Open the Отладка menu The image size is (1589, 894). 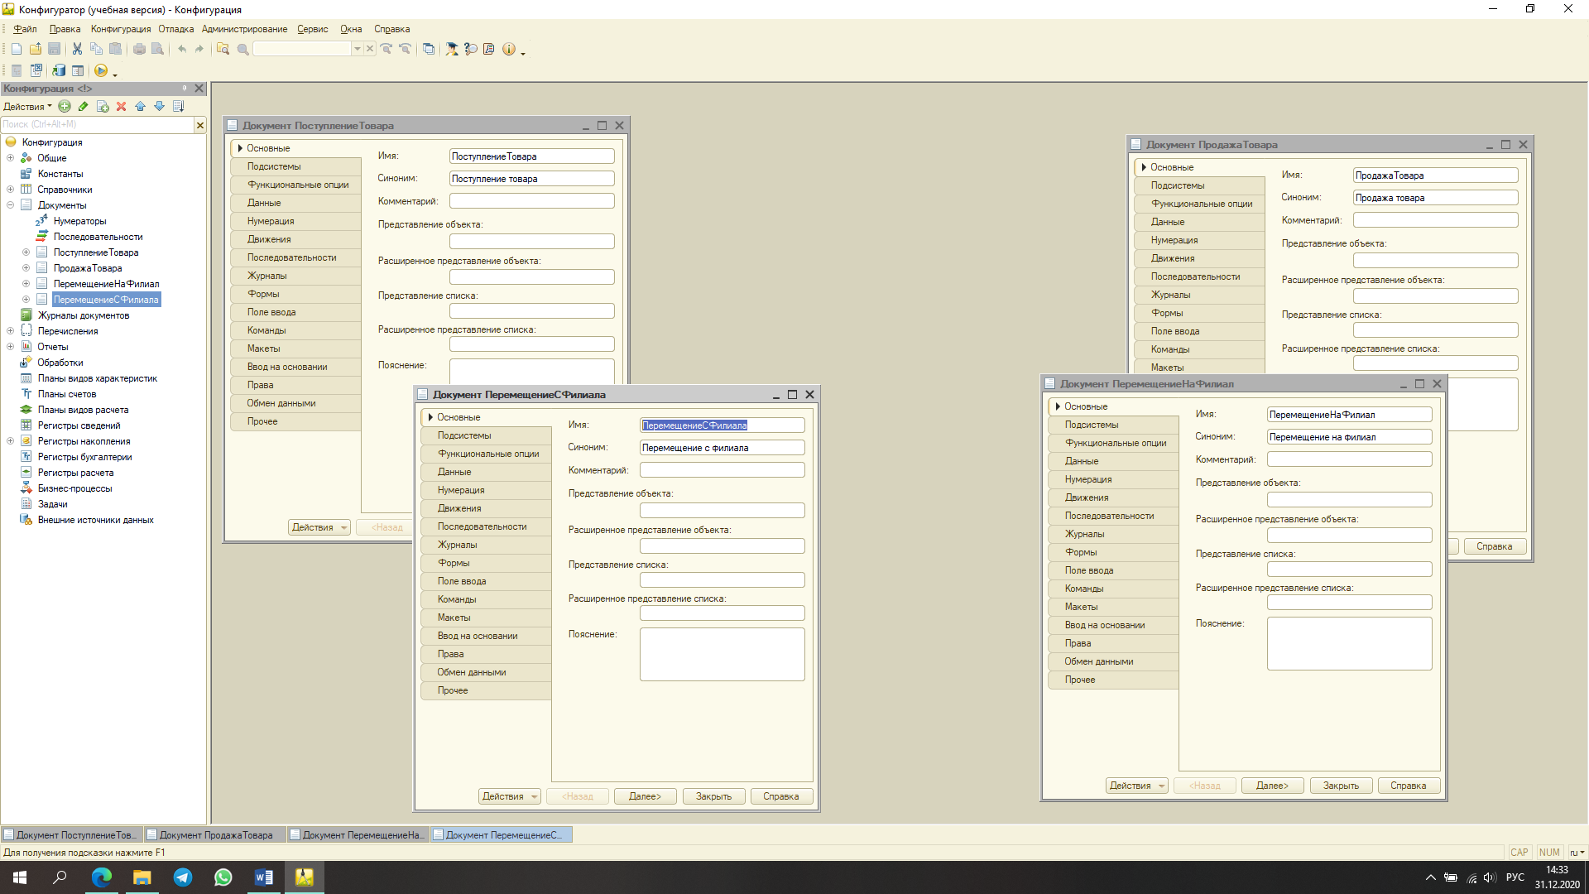click(x=176, y=29)
